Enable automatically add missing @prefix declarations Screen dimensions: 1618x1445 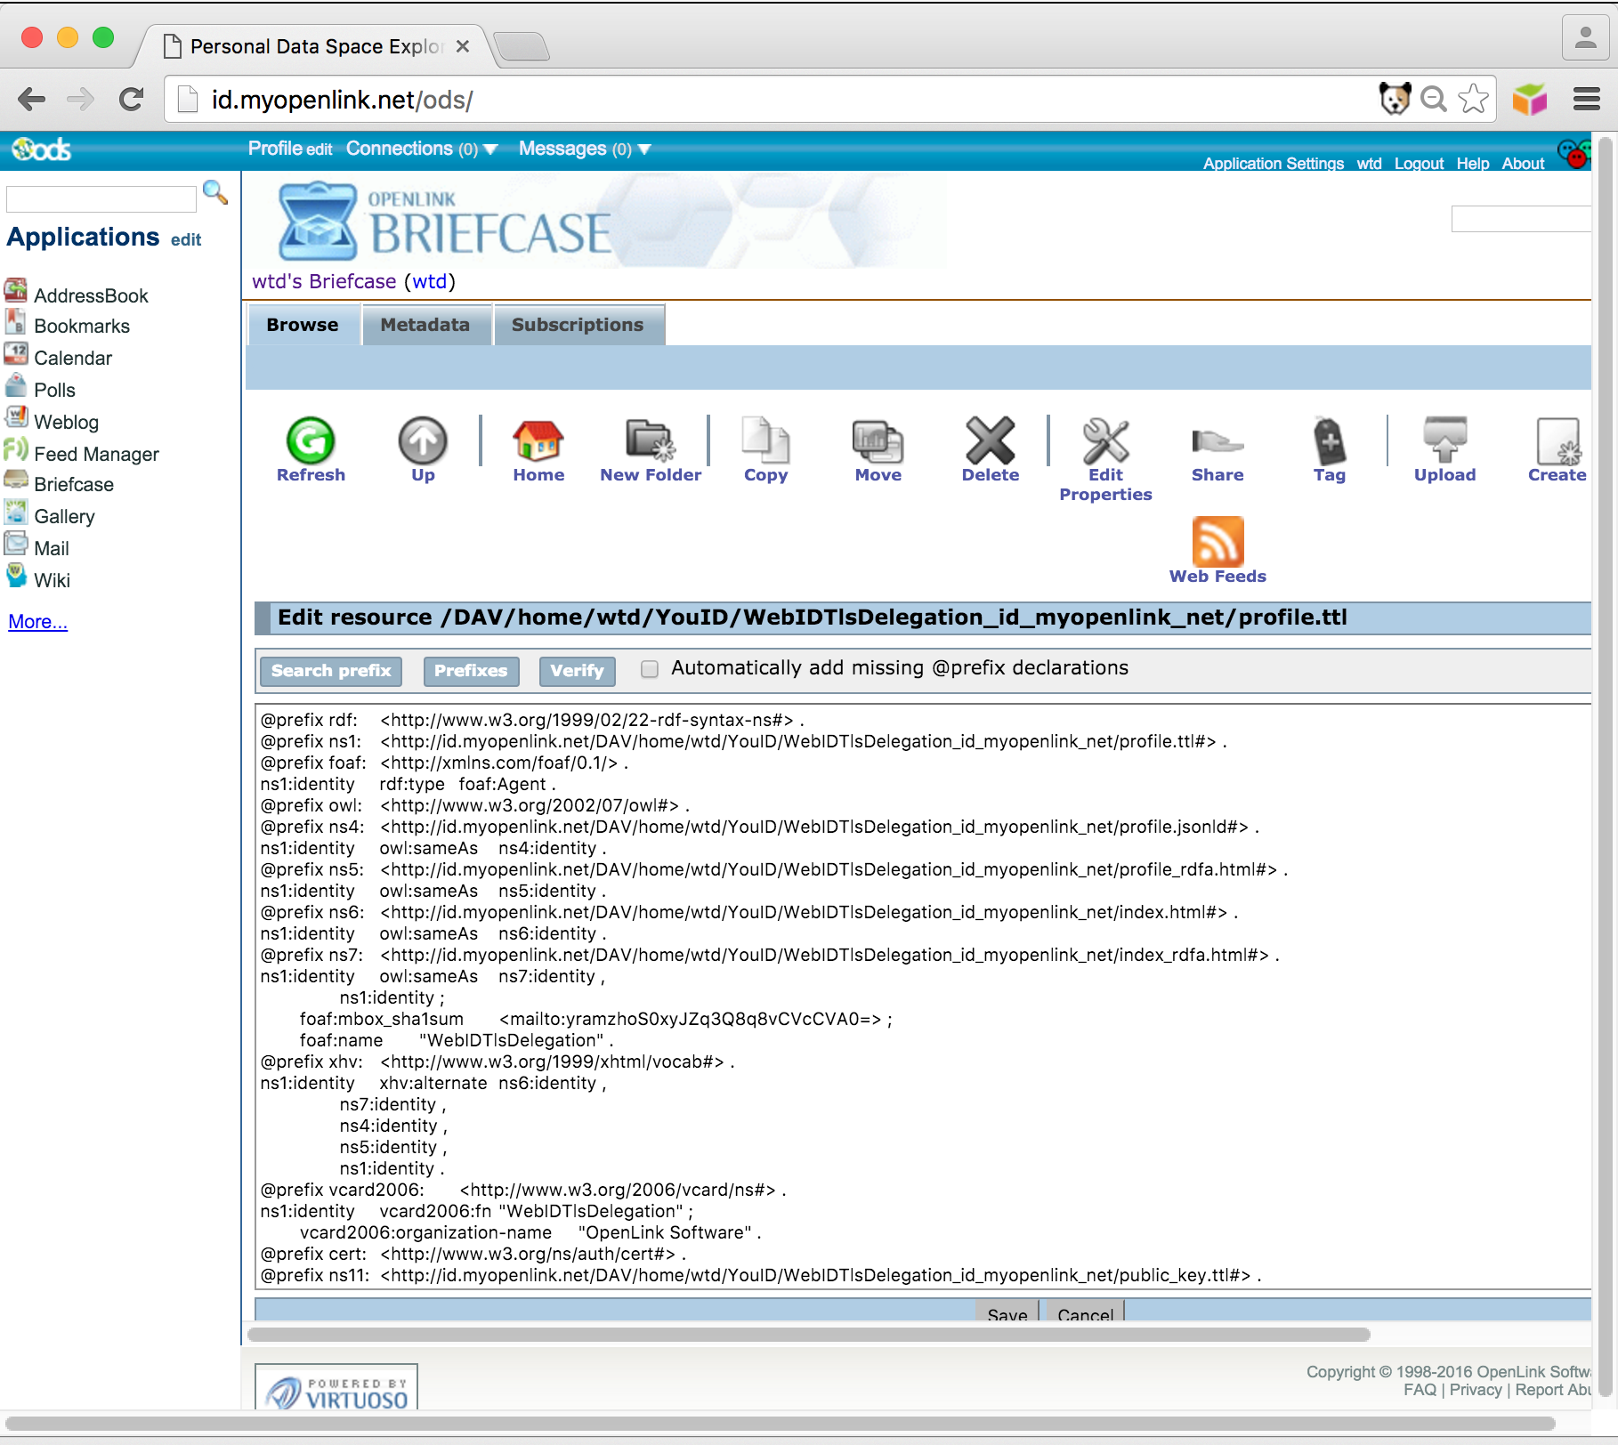(650, 669)
